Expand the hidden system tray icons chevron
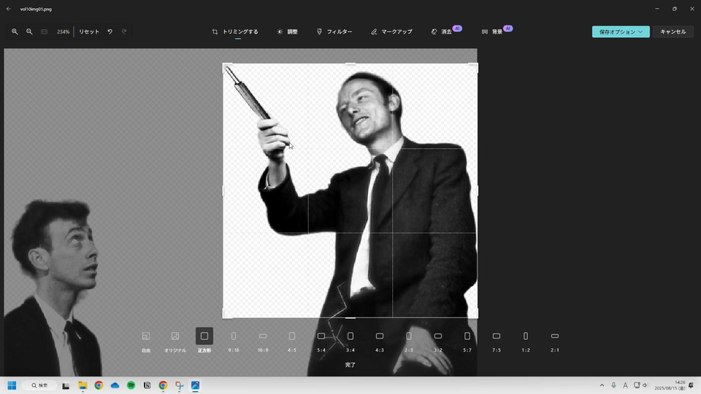701x394 pixels. (x=602, y=385)
